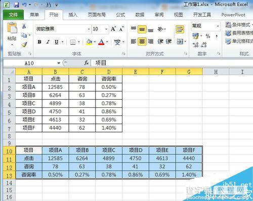The image size is (253, 201).
Task: Click the Select All corner box of the grid
Action: [x=9, y=71]
